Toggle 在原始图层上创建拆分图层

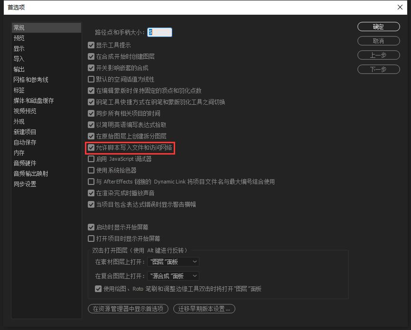[x=91, y=136]
